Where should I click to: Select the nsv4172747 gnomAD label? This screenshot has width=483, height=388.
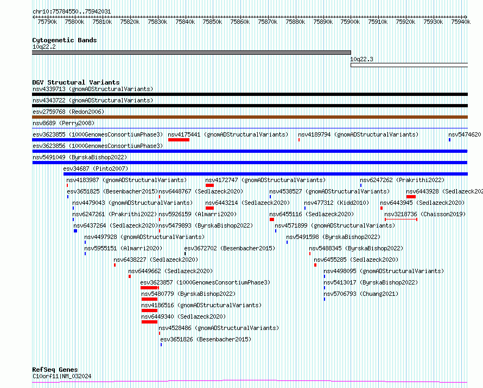coord(265,180)
